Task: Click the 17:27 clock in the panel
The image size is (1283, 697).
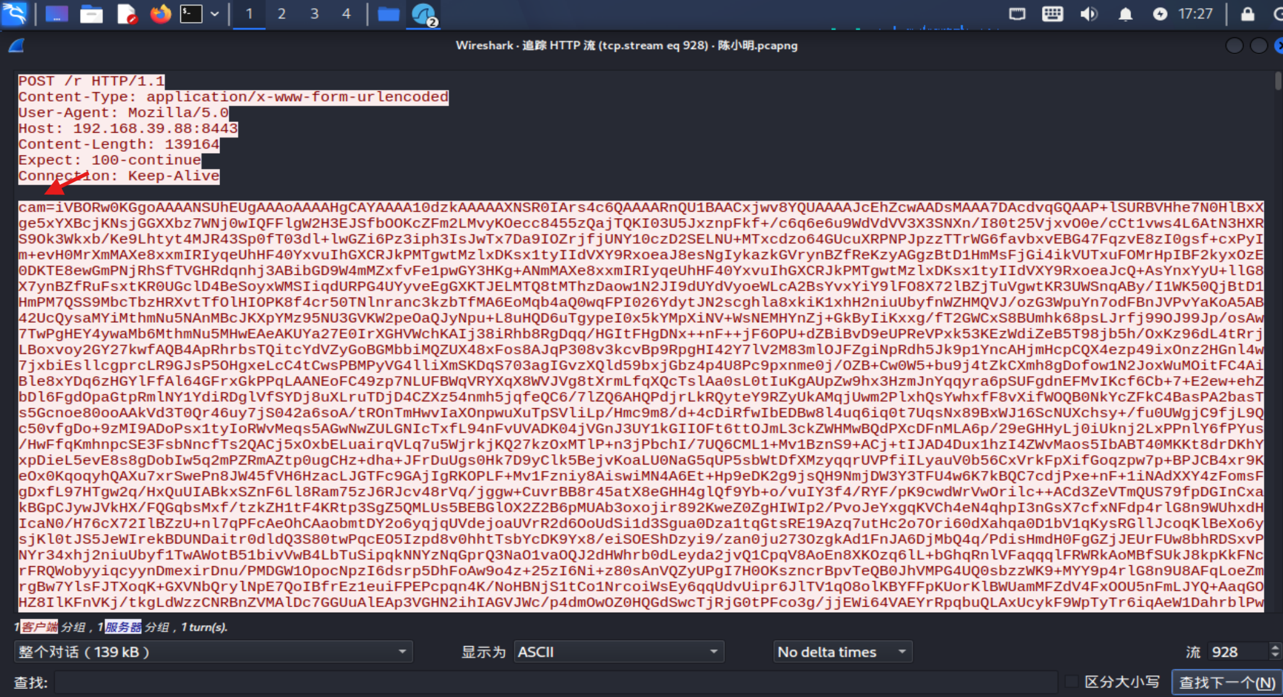Action: (x=1195, y=14)
